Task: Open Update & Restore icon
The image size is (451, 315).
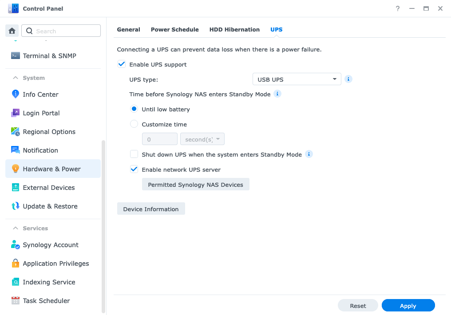Action: click(x=16, y=206)
